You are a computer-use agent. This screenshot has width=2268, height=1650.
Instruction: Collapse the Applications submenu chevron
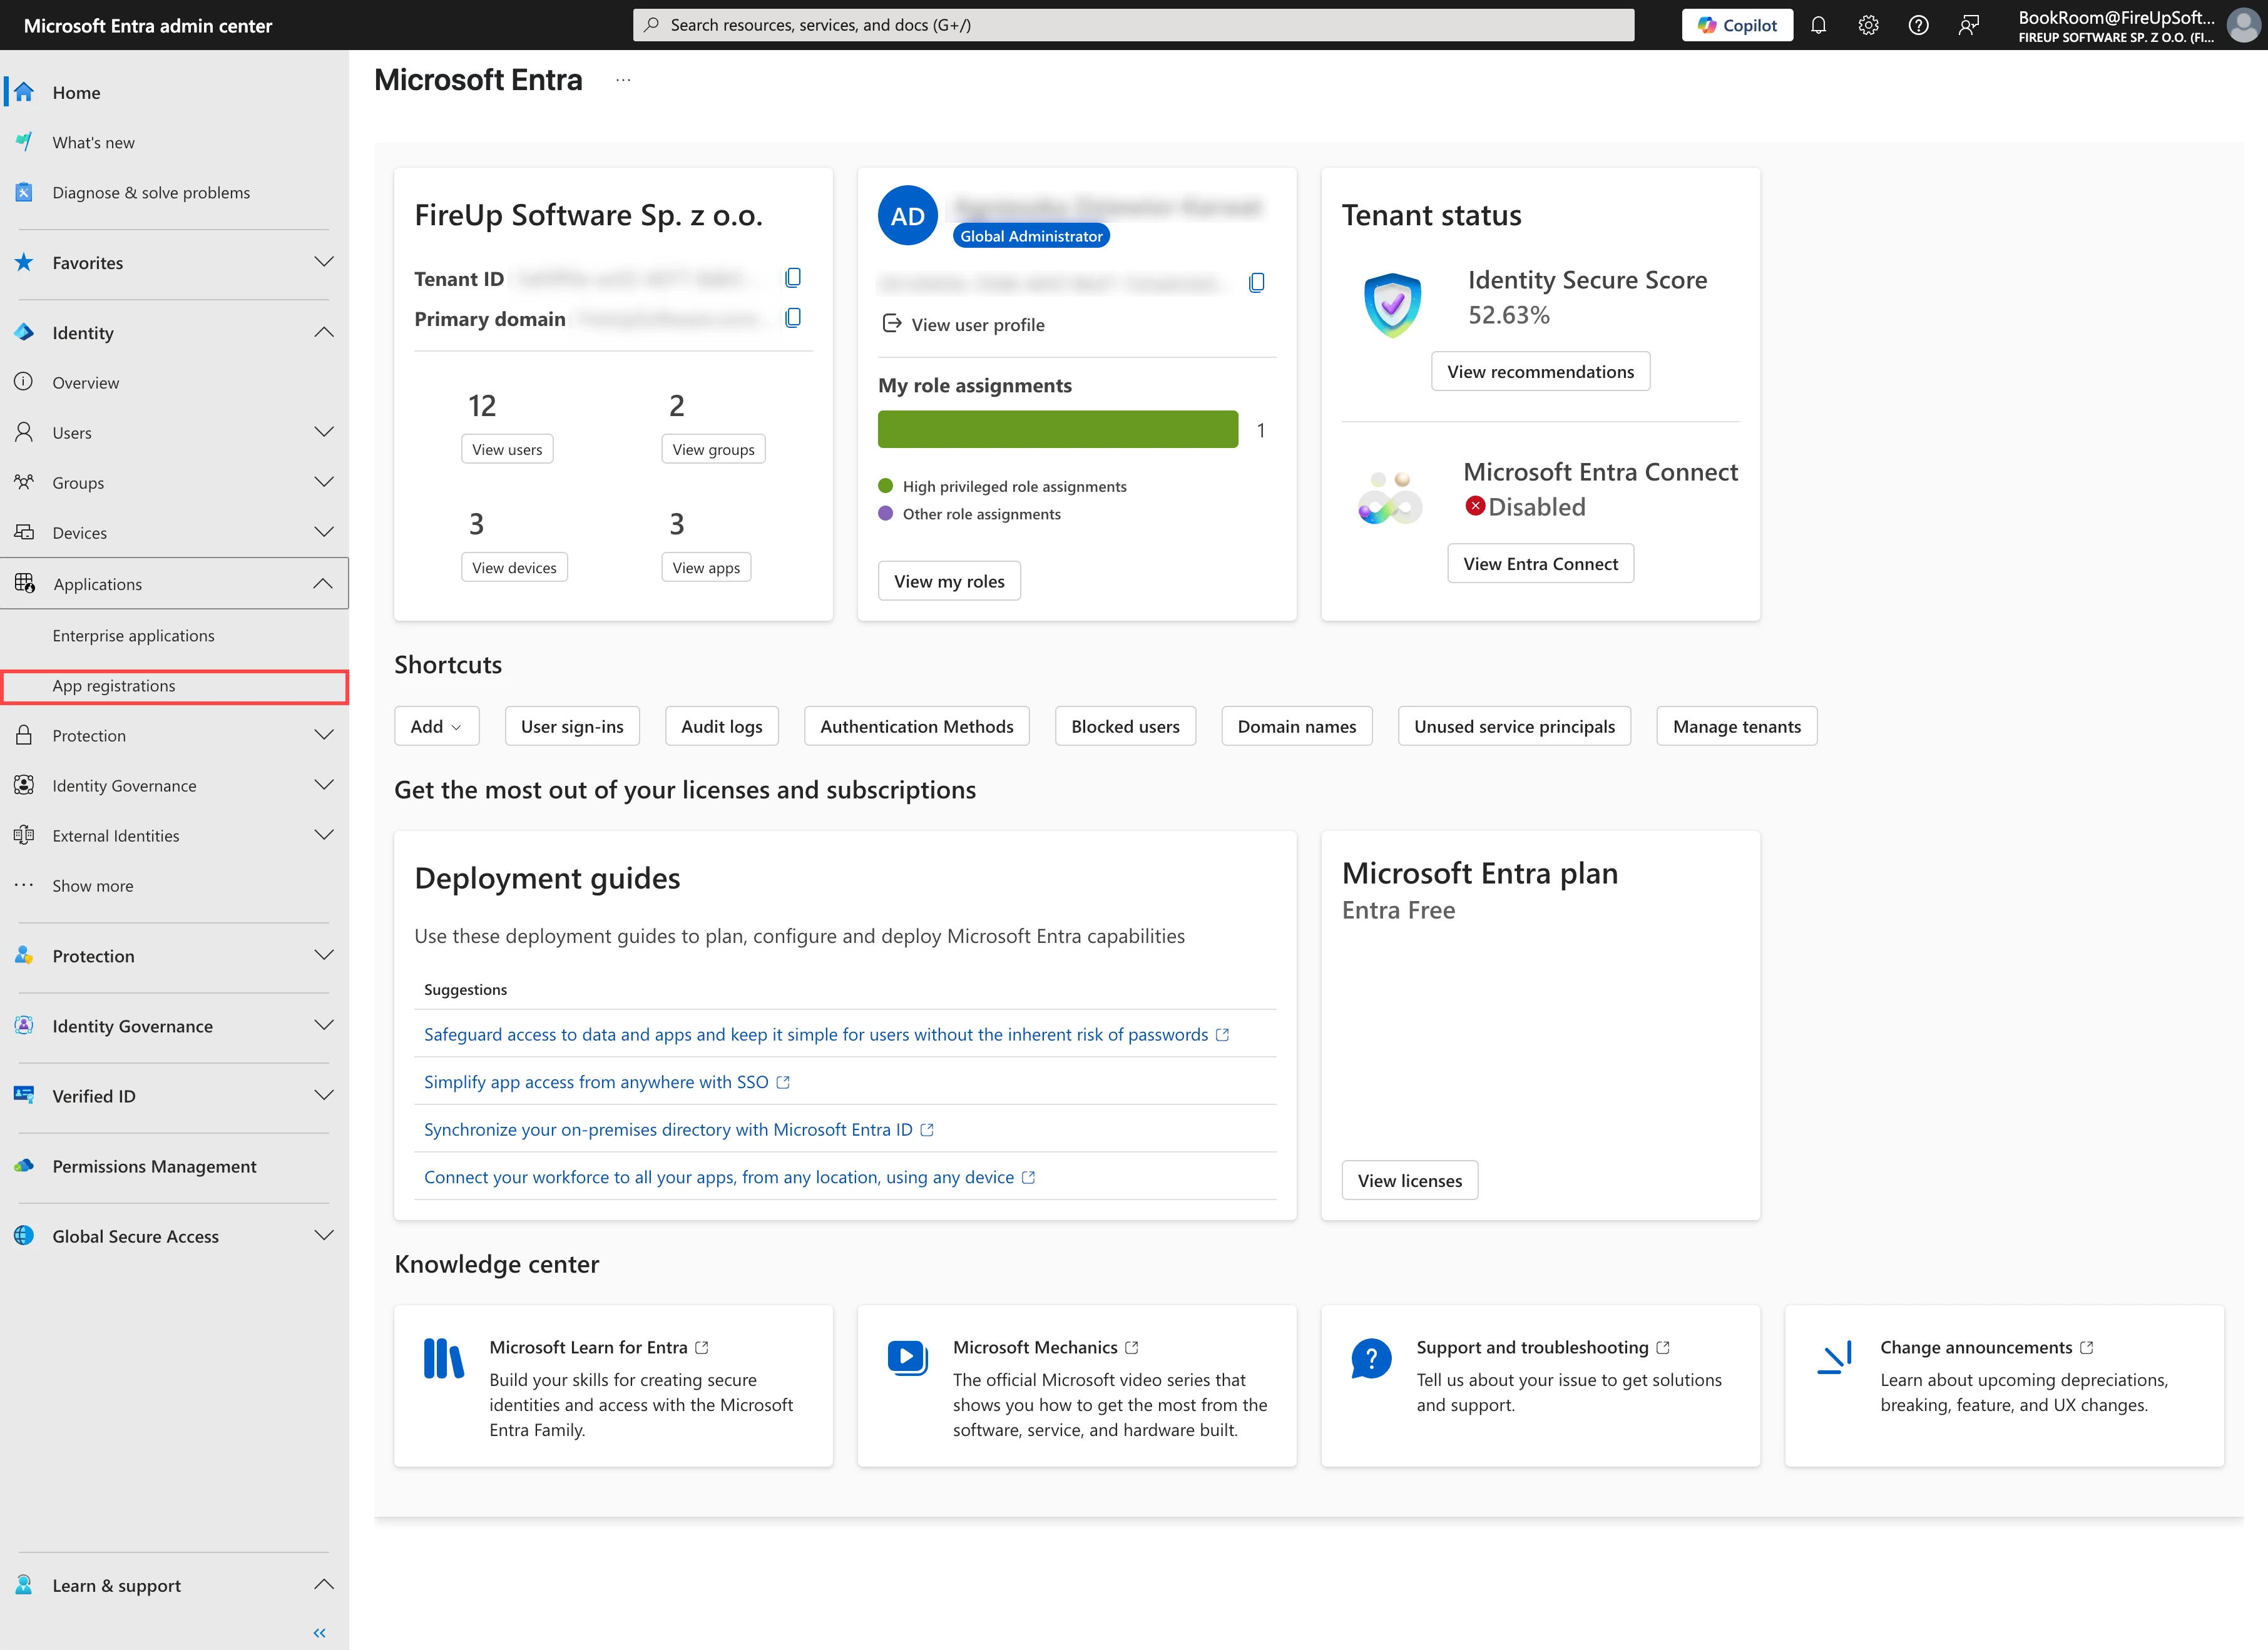pos(323,584)
